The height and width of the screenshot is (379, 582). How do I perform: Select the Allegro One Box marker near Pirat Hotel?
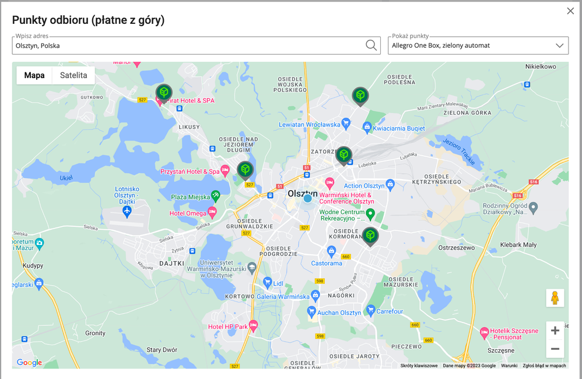point(164,93)
